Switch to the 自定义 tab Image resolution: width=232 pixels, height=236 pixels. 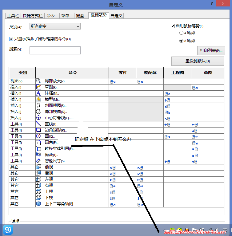coord(116,16)
